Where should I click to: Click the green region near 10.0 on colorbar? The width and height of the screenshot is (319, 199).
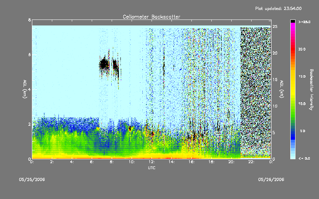point(293,104)
